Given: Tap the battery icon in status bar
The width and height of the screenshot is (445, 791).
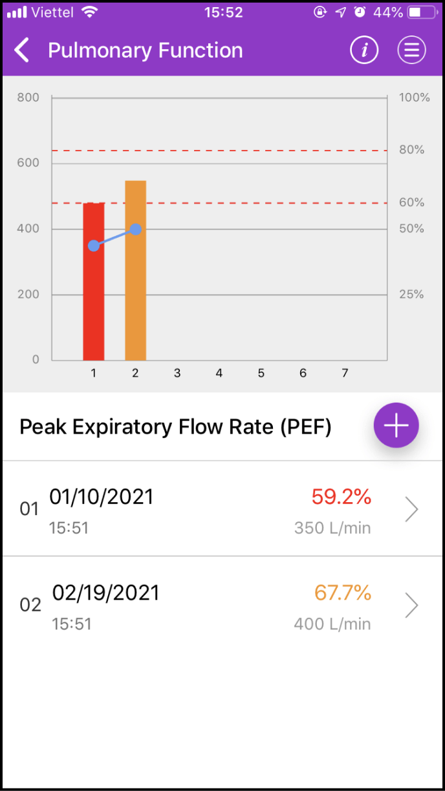Looking at the screenshot, I should (x=423, y=12).
